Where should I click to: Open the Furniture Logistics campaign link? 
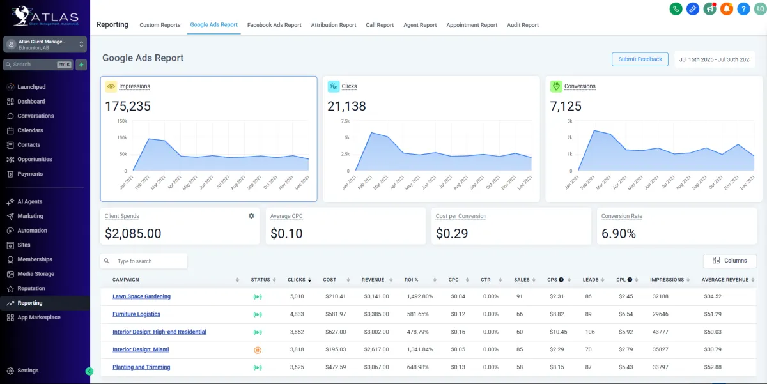tap(136, 314)
